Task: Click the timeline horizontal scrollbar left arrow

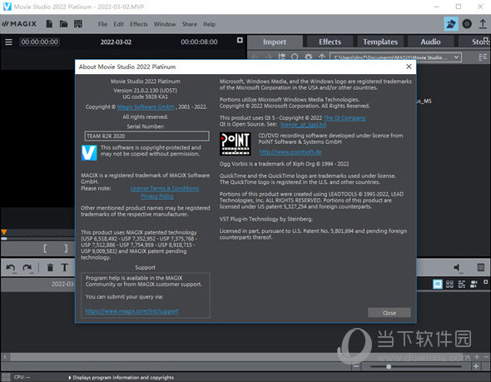Action: (5, 356)
